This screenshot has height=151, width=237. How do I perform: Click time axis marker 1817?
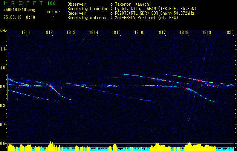pos(161,32)
